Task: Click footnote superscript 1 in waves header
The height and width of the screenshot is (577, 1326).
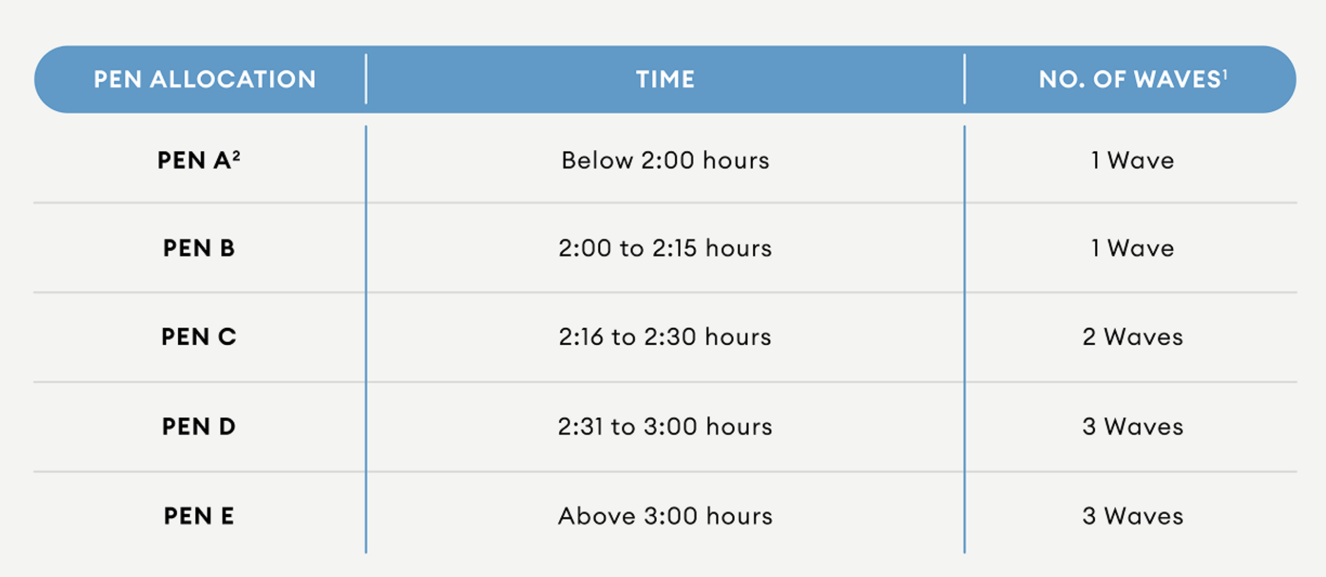Action: click(1225, 74)
